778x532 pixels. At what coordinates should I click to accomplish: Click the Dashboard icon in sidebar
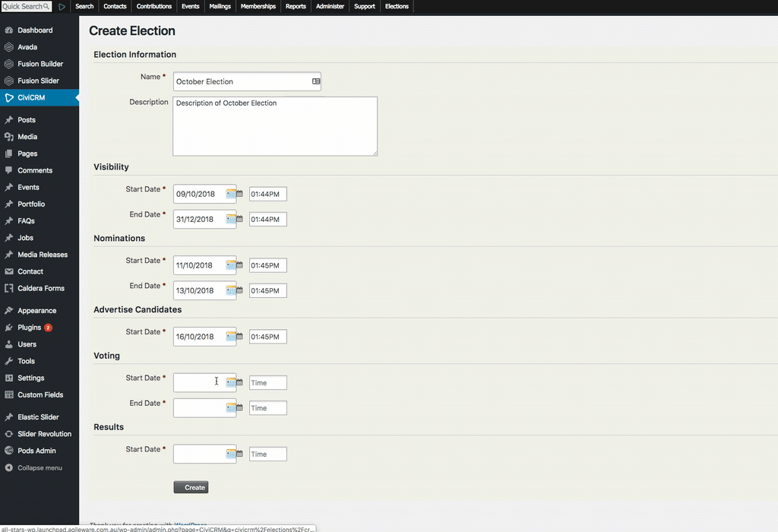click(x=9, y=30)
